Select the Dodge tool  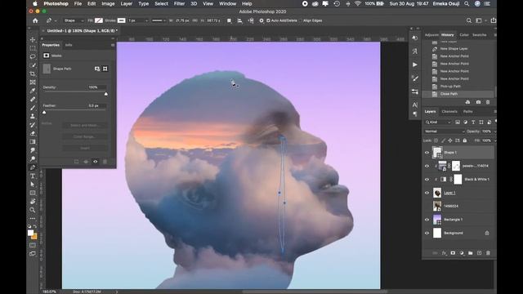33,159
